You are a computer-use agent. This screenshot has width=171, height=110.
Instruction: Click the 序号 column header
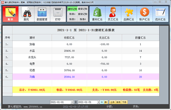coord(7,38)
